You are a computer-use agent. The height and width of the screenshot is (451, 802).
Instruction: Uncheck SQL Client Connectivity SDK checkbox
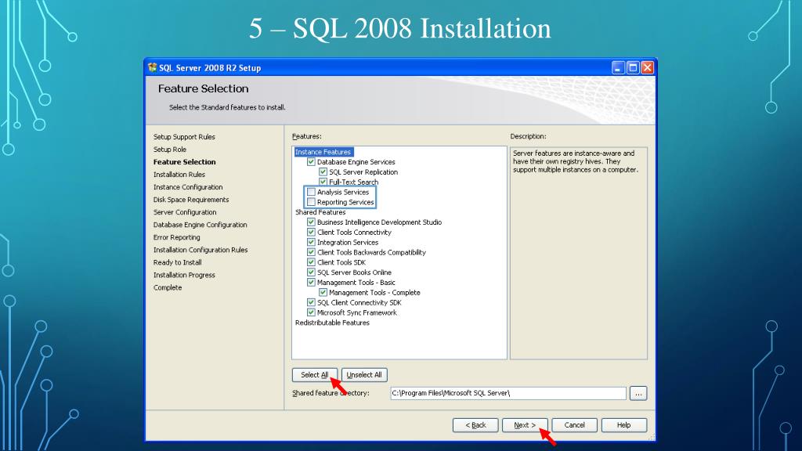click(311, 302)
